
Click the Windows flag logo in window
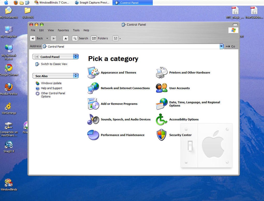pyautogui.click(x=233, y=30)
